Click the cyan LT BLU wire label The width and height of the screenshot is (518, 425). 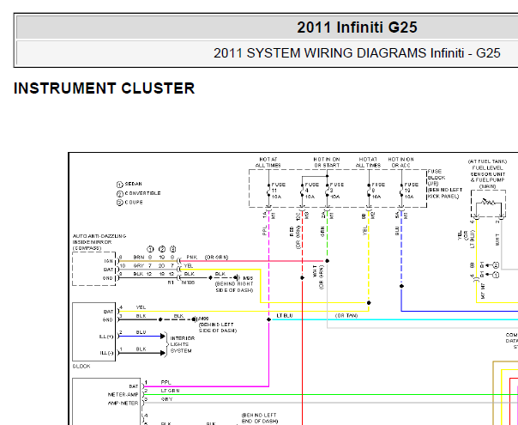point(285,316)
